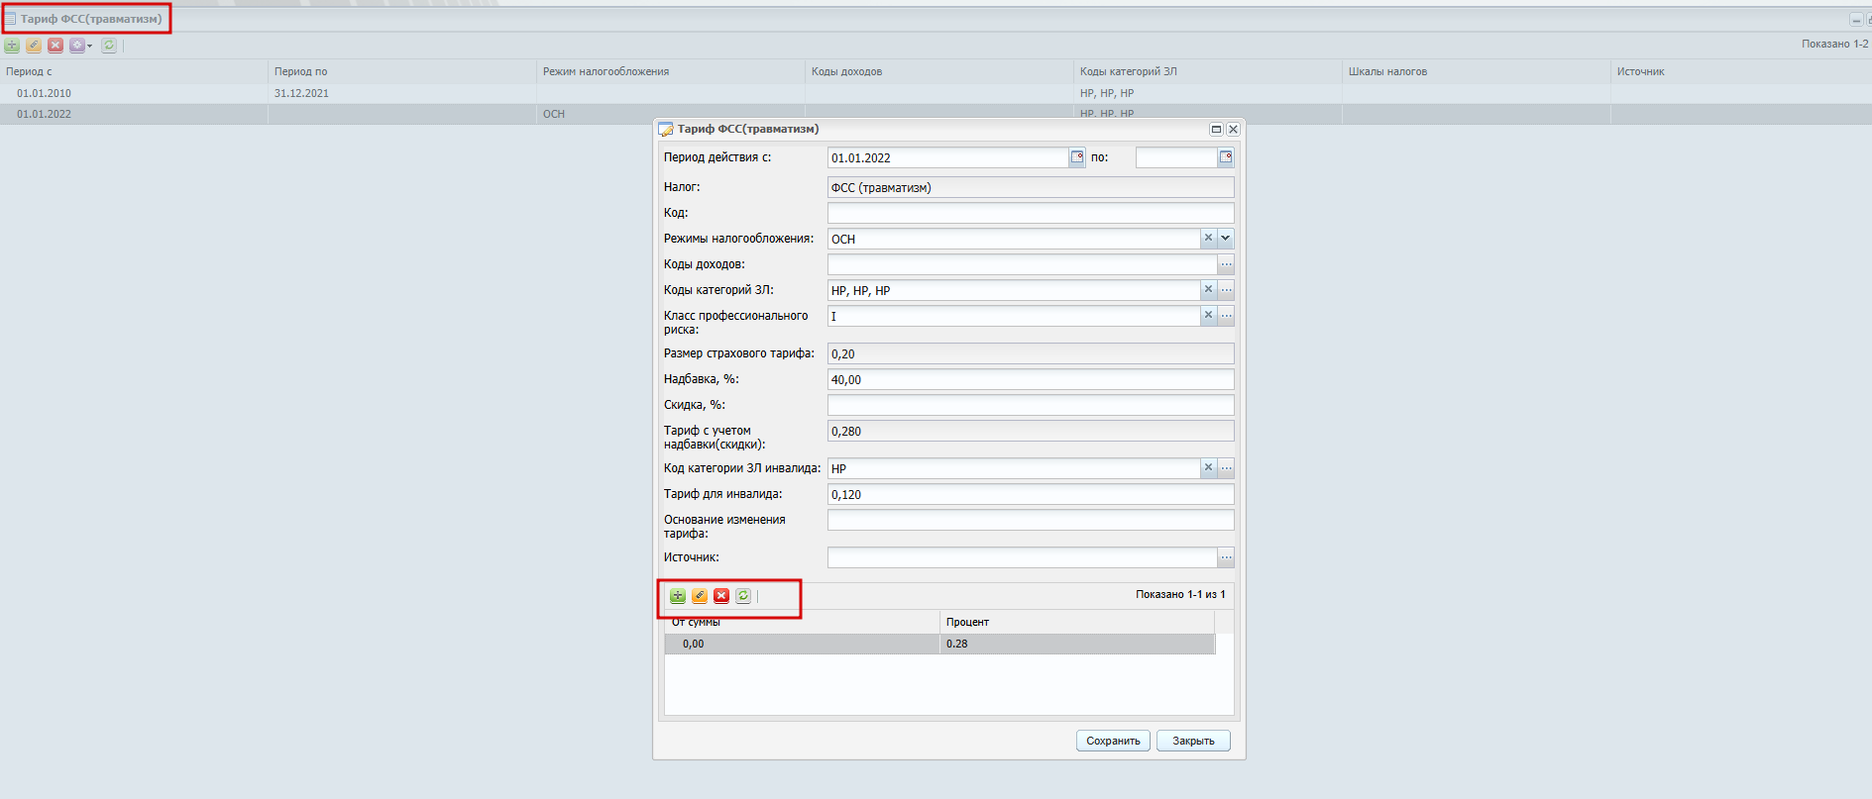The width and height of the screenshot is (1872, 799).
Task: Open calendar for the 'по' end date
Action: (1226, 157)
